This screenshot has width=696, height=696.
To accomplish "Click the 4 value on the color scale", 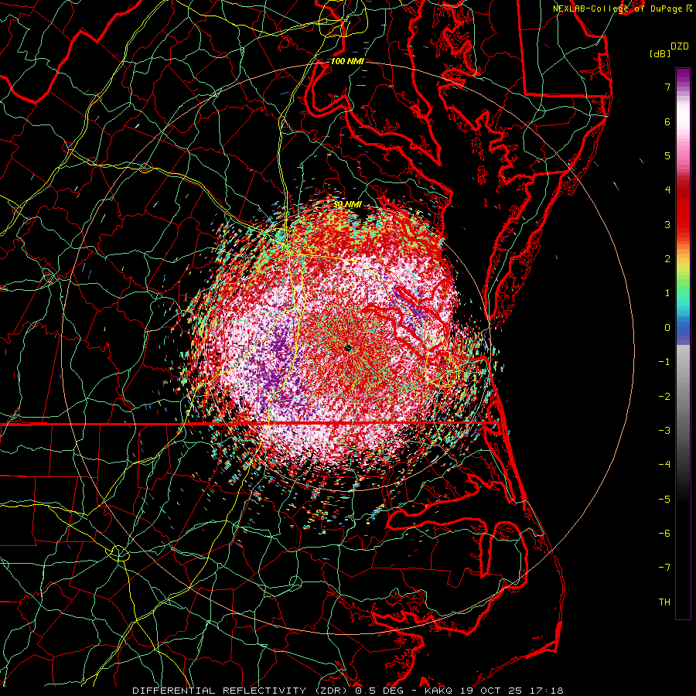I will [667, 190].
